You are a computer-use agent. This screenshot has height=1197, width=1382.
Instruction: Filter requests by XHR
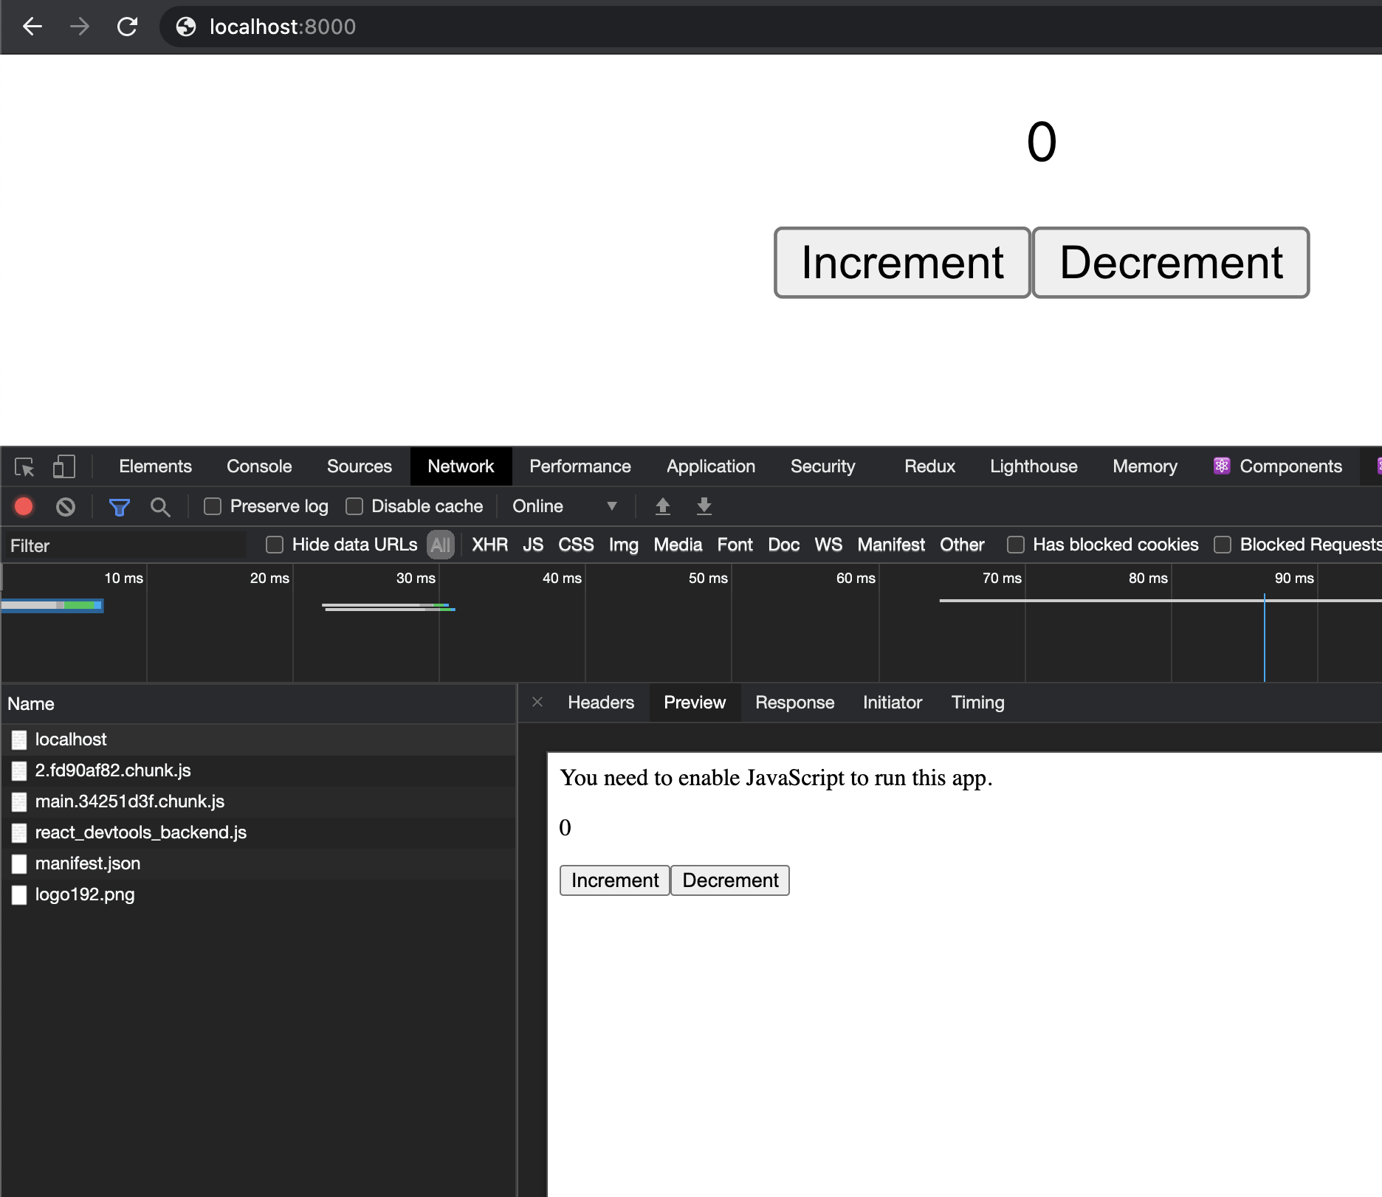pyautogui.click(x=489, y=545)
